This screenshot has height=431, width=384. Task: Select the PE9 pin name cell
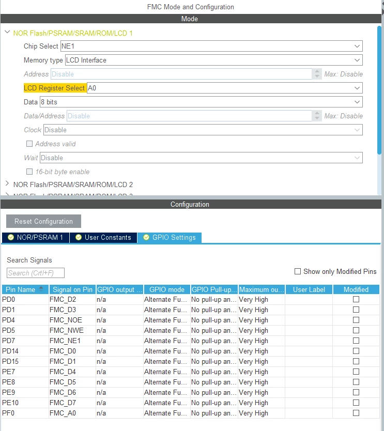25,392
